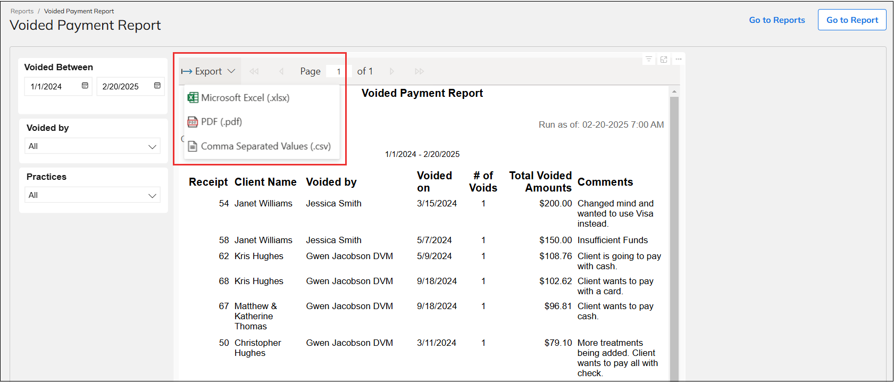Viewport: 894px width, 382px height.
Task: Click the CSV document icon
Action: coord(193,146)
